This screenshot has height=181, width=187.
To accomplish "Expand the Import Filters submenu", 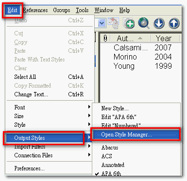I will click(x=49, y=147).
